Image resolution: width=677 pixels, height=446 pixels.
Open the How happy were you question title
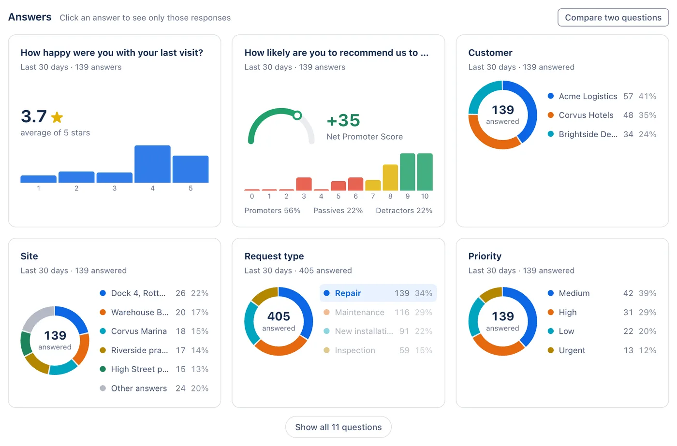click(x=112, y=53)
